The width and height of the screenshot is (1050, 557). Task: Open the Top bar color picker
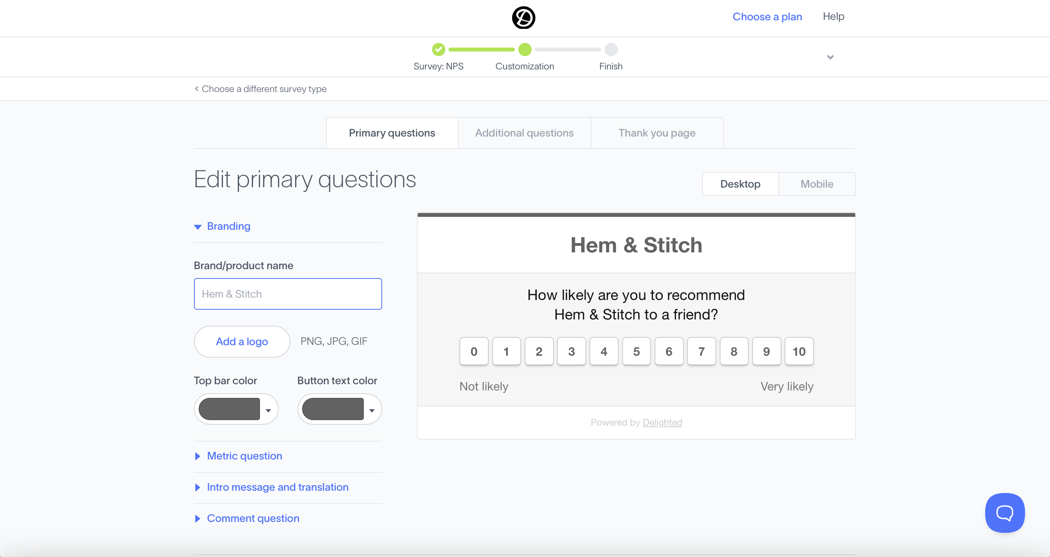click(236, 409)
